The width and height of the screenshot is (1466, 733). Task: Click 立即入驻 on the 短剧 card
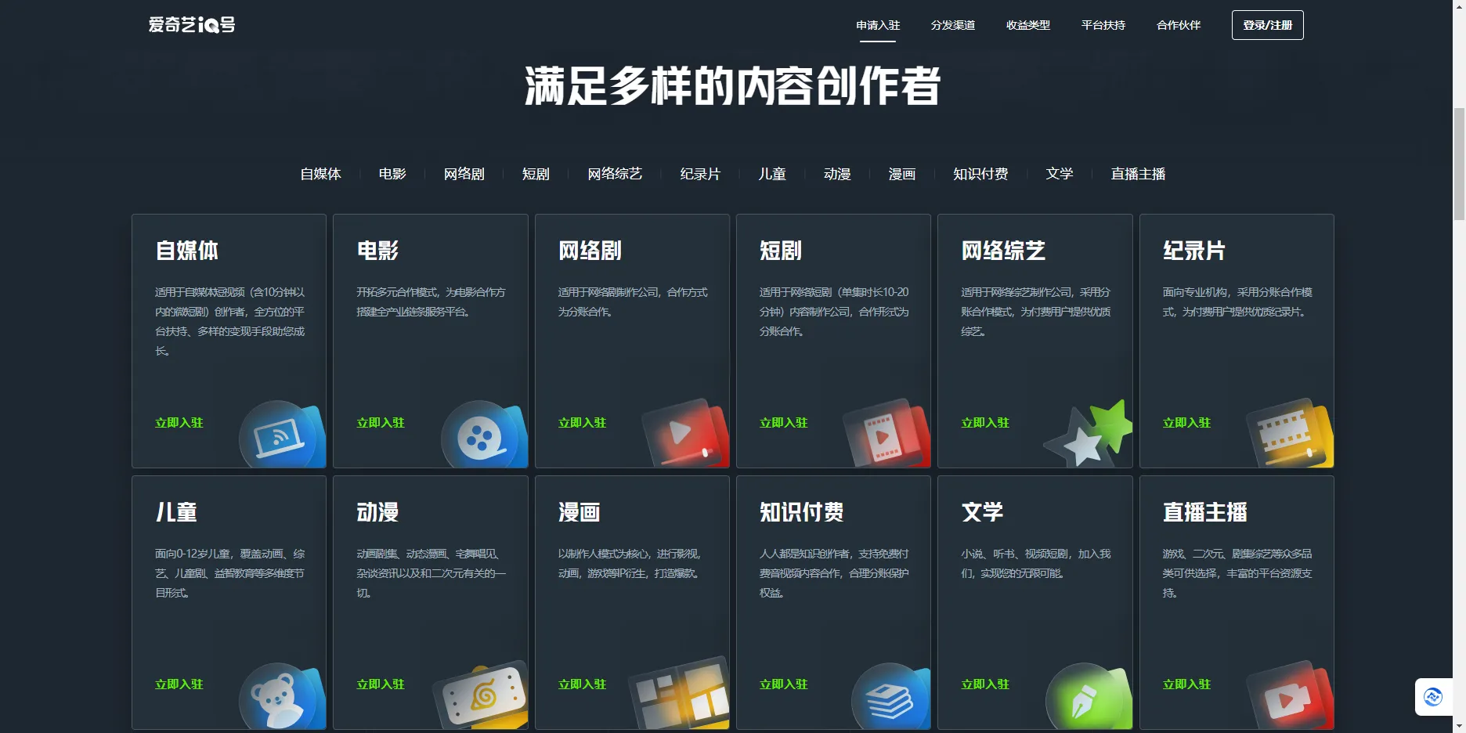pyautogui.click(x=784, y=423)
